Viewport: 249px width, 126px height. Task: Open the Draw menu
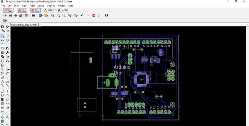17,6
